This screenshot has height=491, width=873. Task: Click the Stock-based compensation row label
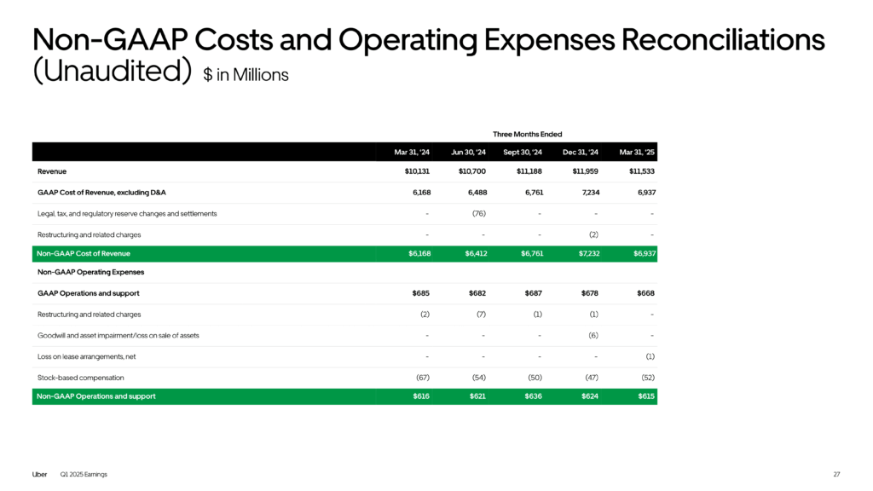[81, 378]
